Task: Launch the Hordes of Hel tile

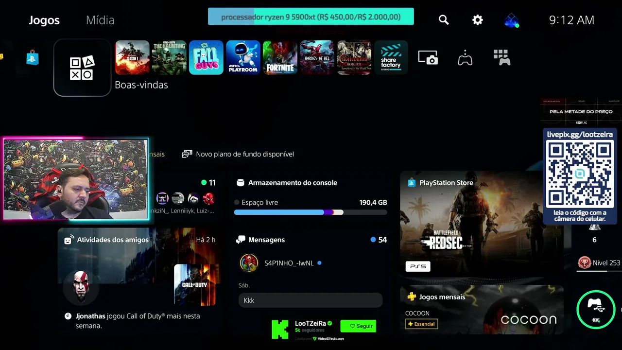Action: pos(317,57)
